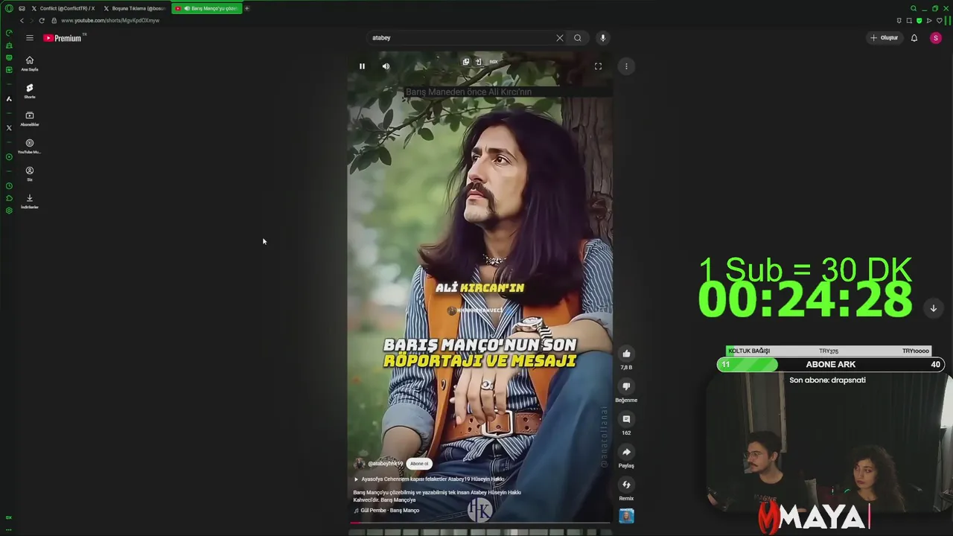The height and width of the screenshot is (536, 953).
Task: Go back in browser history
Action: [22, 21]
